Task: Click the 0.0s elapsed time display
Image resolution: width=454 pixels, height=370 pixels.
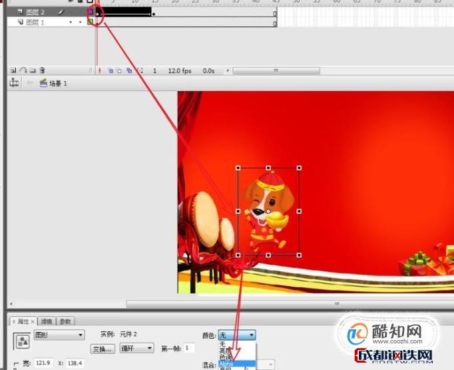Action: (208, 71)
